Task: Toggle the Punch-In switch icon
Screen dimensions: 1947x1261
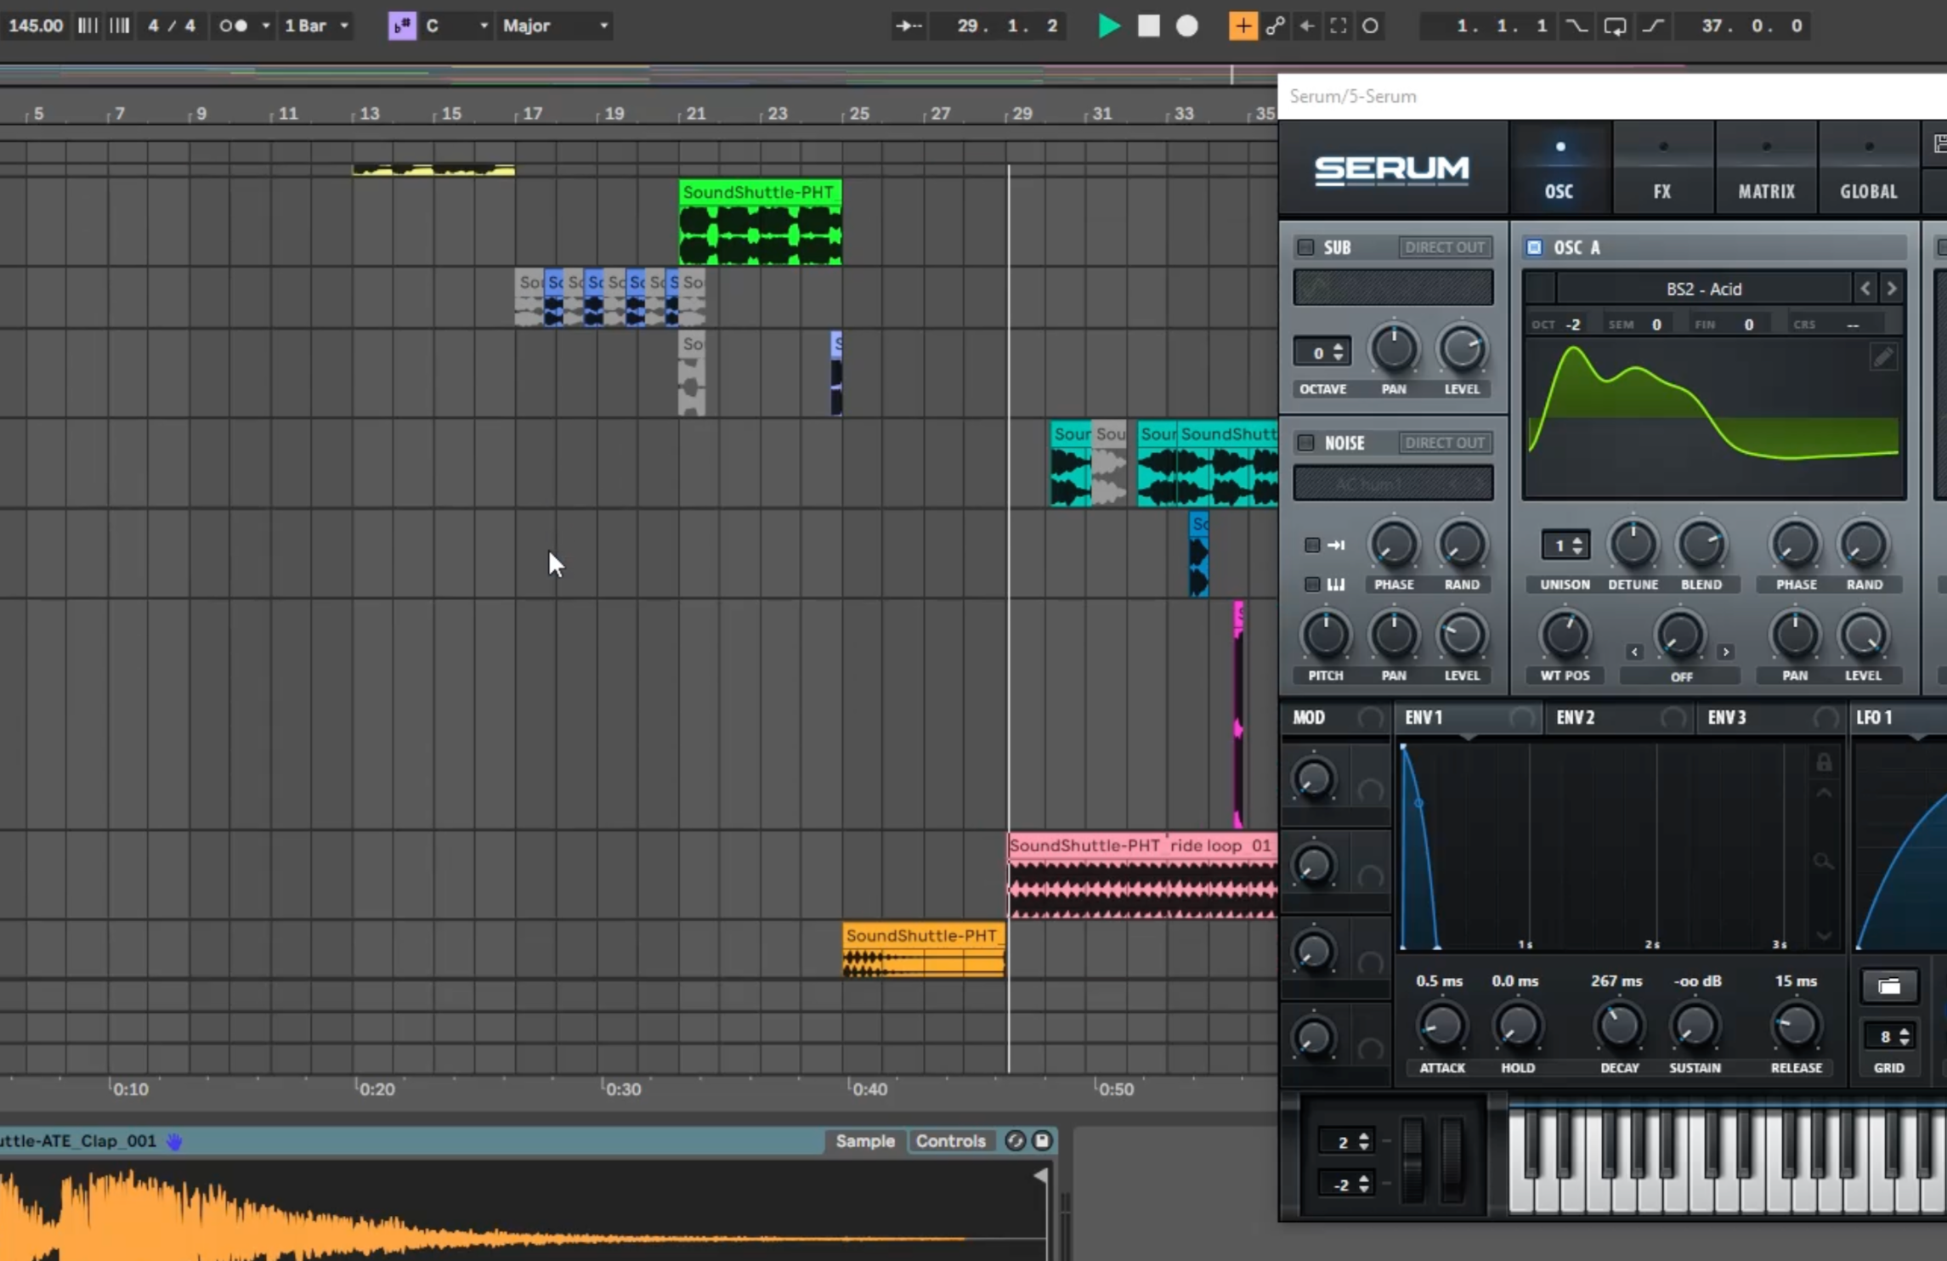Action: pos(1576,25)
